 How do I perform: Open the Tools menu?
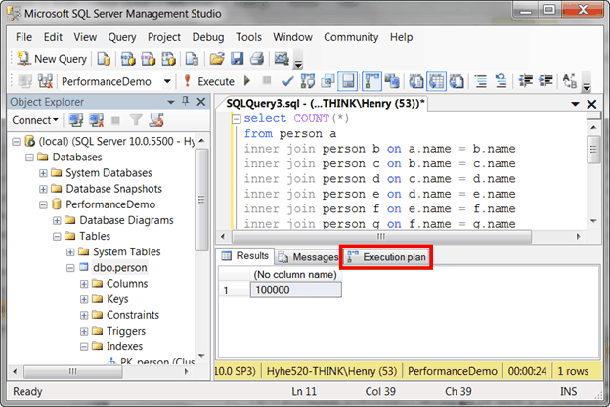(248, 37)
